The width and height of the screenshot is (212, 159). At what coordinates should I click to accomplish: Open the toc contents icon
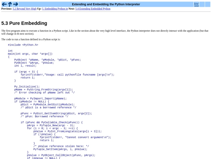tap(196, 4)
